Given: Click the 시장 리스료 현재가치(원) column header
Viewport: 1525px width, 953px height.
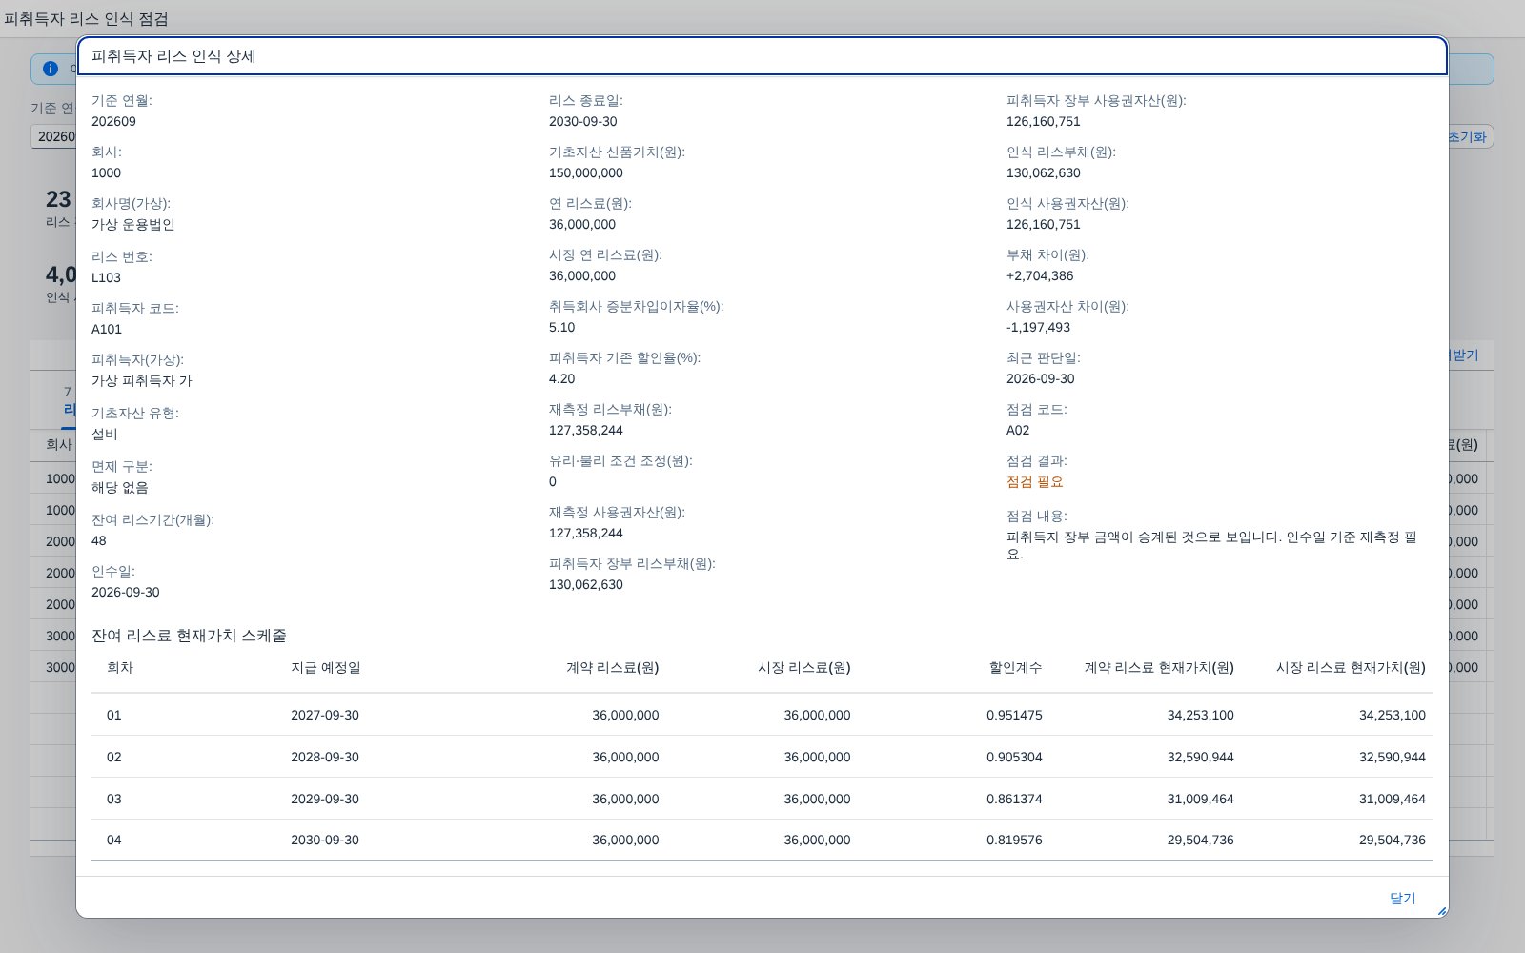Looking at the screenshot, I should point(1351,667).
